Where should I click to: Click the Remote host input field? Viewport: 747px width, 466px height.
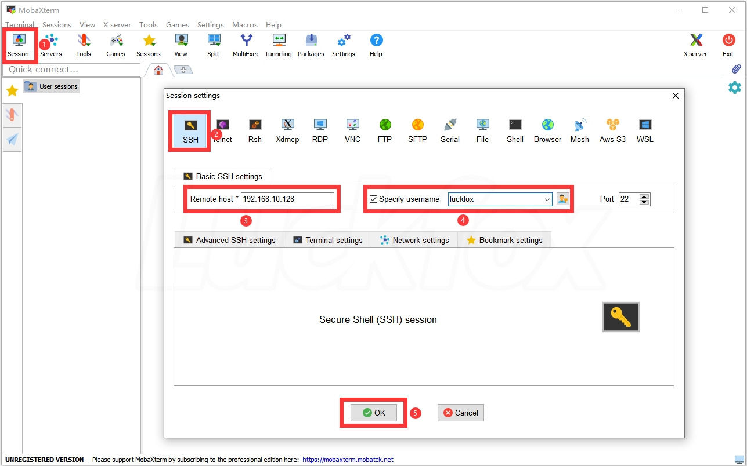pos(287,199)
